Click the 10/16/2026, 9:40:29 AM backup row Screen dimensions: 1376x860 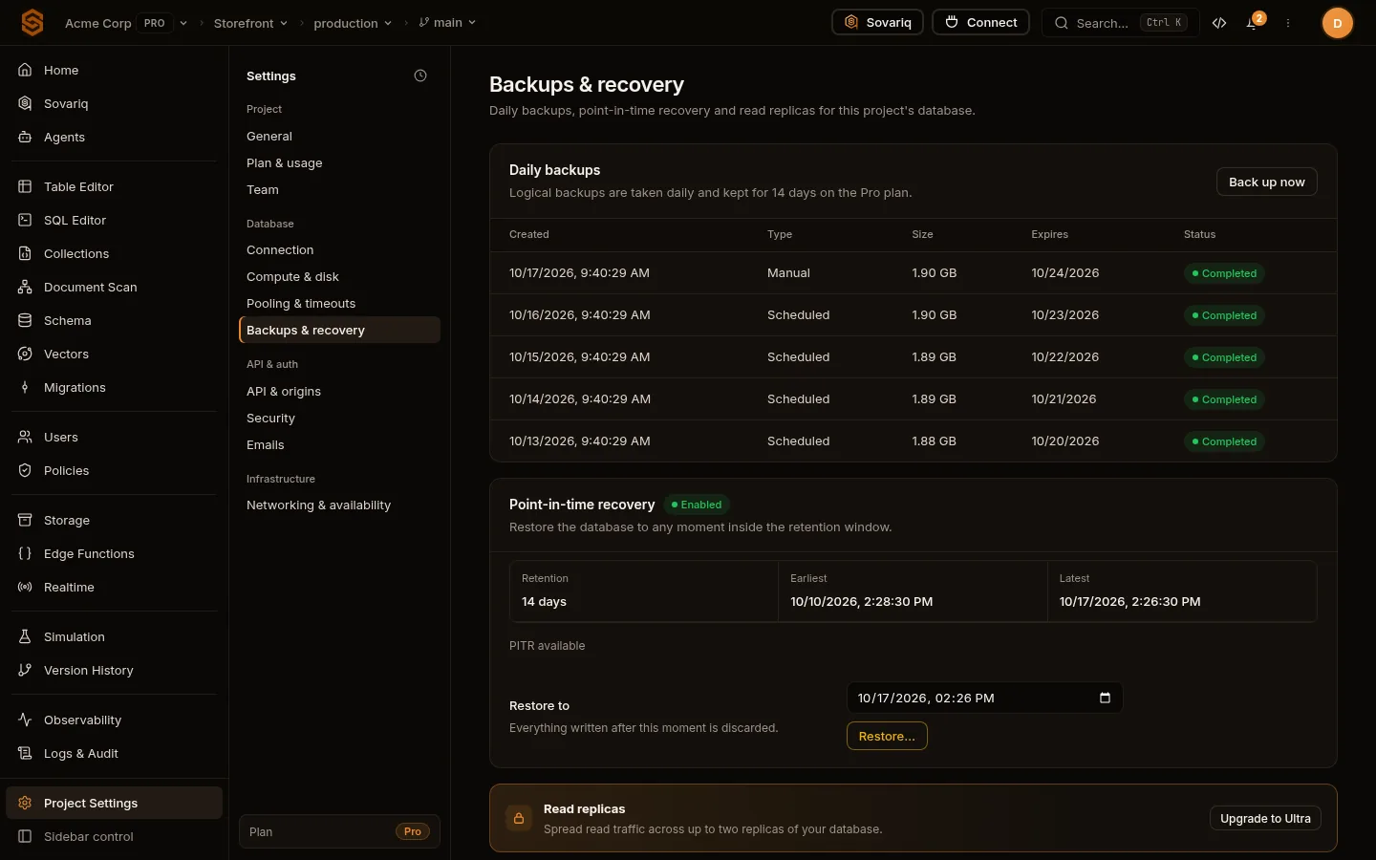click(x=913, y=315)
